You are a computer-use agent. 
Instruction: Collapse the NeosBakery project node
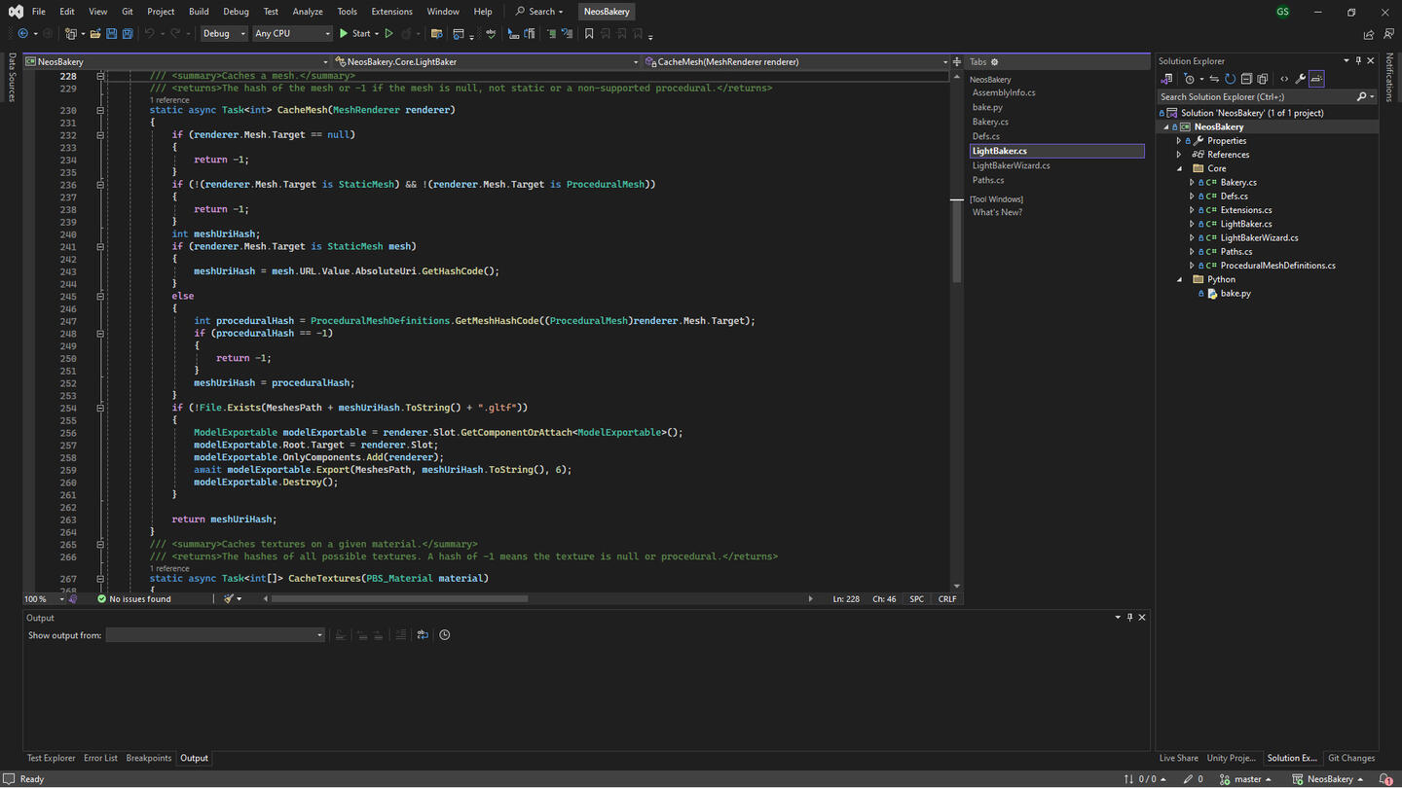click(1165, 126)
